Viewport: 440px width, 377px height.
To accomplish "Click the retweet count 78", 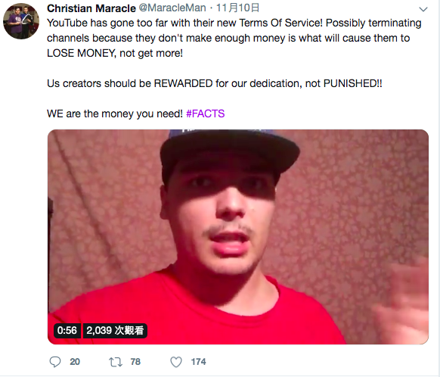I will coord(135,362).
